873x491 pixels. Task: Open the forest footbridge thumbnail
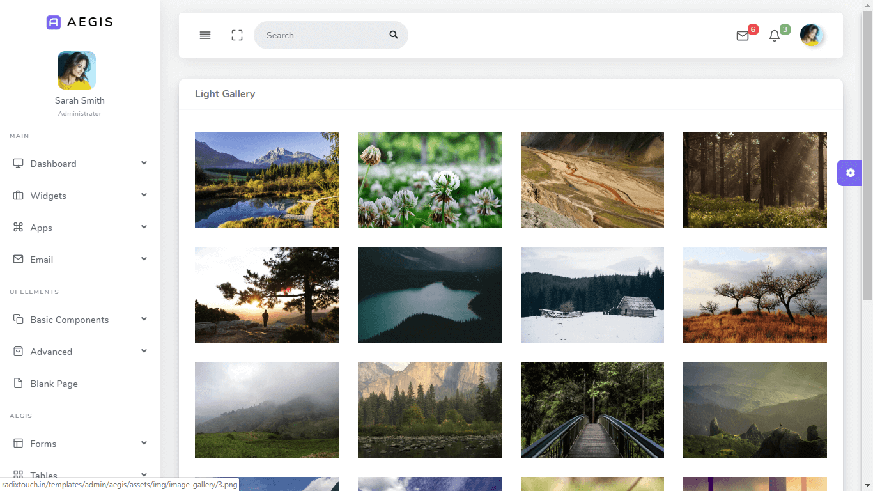[592, 410]
